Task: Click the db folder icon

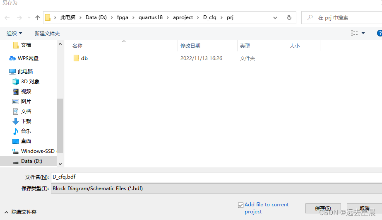Action: click(x=76, y=58)
